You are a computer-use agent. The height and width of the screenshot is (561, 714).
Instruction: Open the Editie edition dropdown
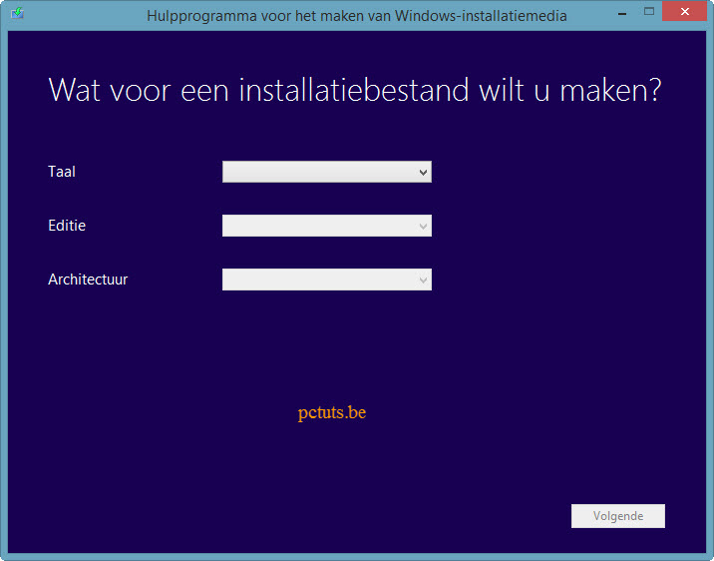tap(326, 226)
